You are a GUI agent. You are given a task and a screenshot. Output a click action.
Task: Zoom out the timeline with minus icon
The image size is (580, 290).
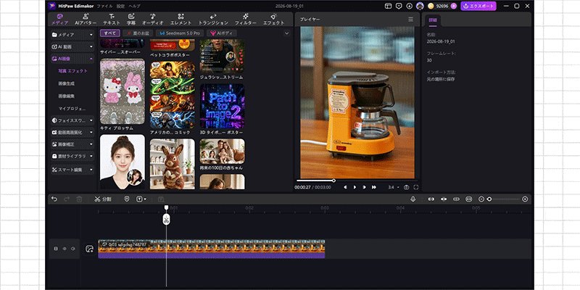(481, 199)
